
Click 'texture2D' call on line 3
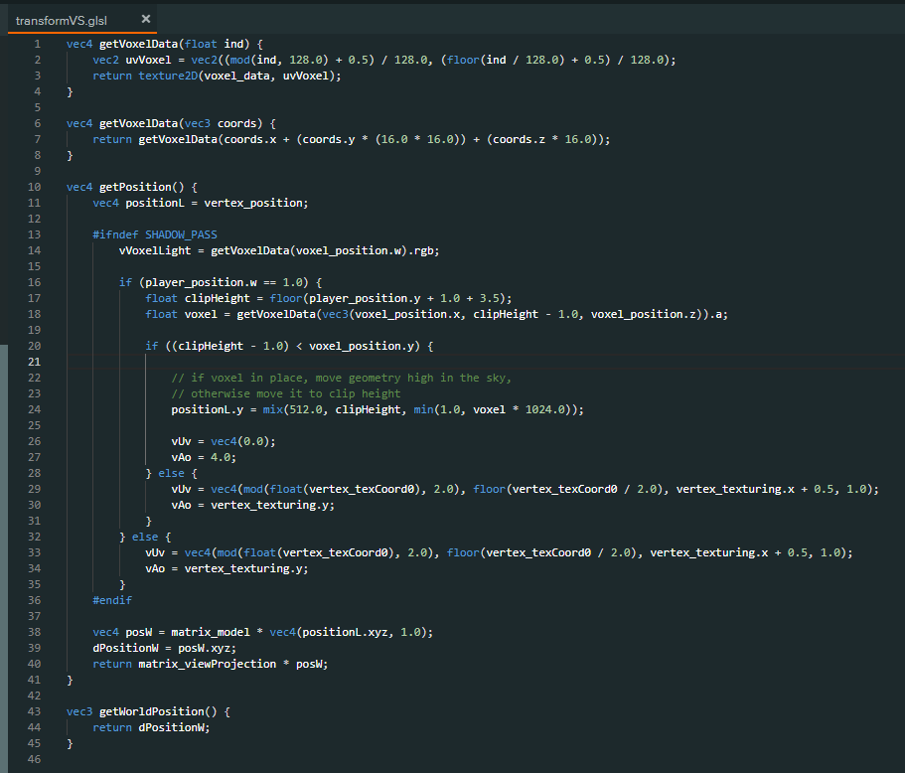pyautogui.click(x=167, y=76)
